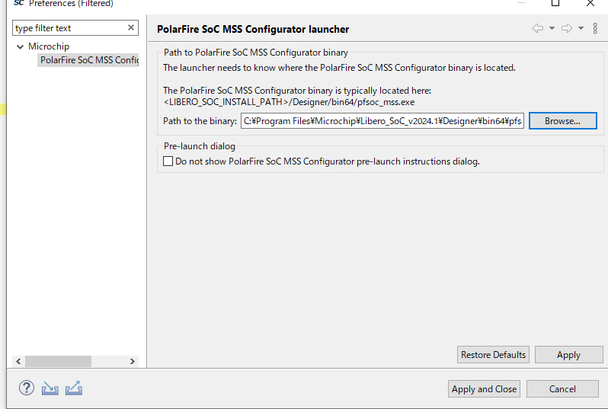Click the Help question mark icon

pyautogui.click(x=27, y=388)
